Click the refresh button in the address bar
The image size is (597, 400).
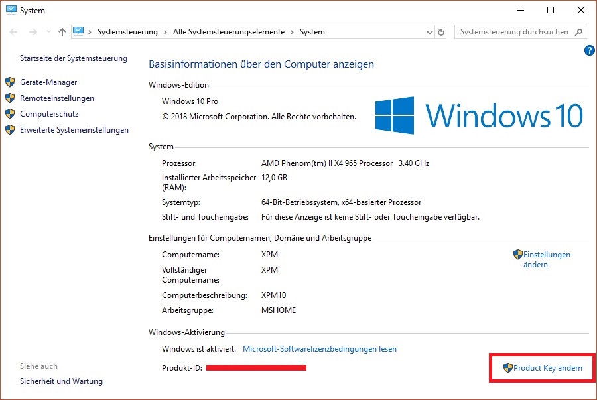(x=441, y=32)
